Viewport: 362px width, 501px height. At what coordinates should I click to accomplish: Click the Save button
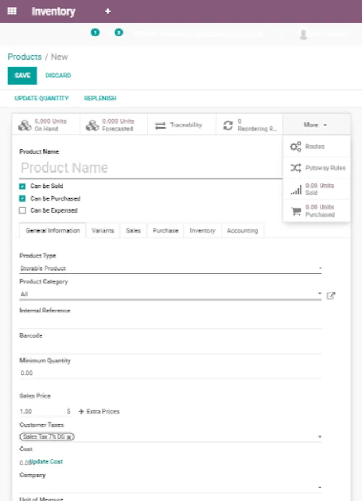click(22, 76)
